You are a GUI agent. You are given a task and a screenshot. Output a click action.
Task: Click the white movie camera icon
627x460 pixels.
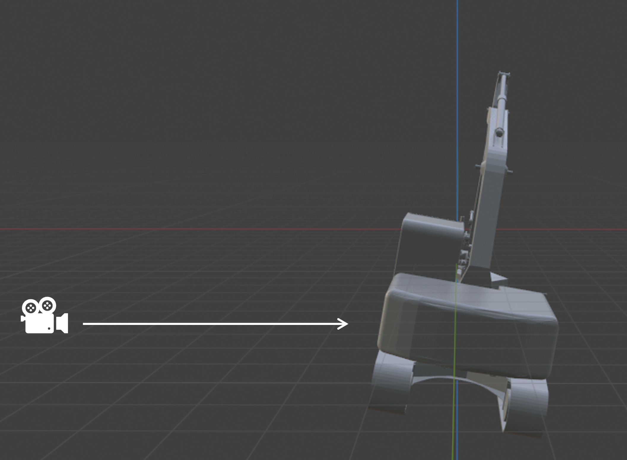coord(40,323)
